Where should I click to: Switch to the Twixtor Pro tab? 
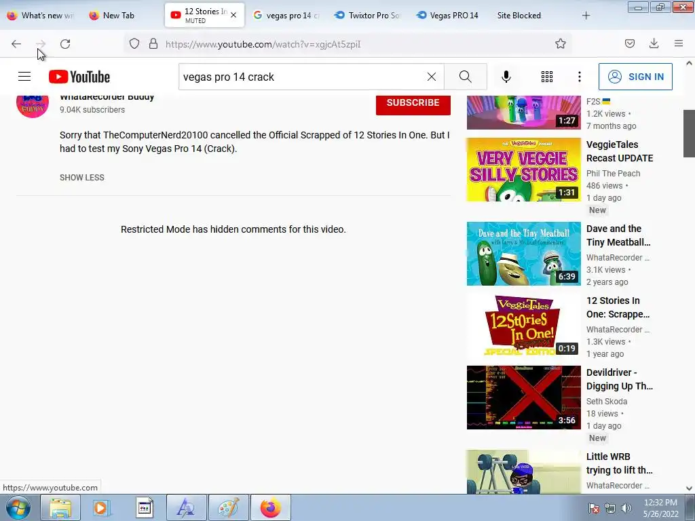[x=367, y=16]
